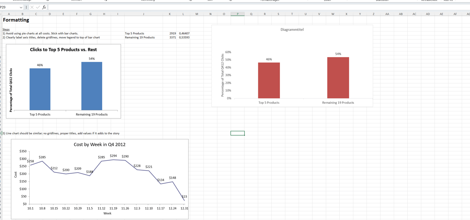Image resolution: width=470 pixels, height=220 pixels.
Task: Click 'Remaining 19 Products' label under red bar
Action: (x=338, y=103)
